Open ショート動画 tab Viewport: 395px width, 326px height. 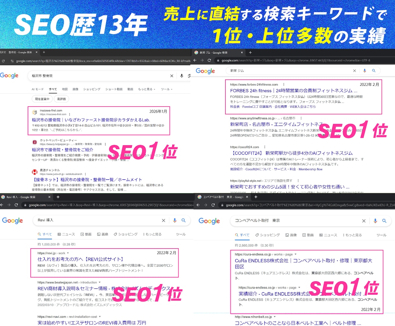[114, 89]
